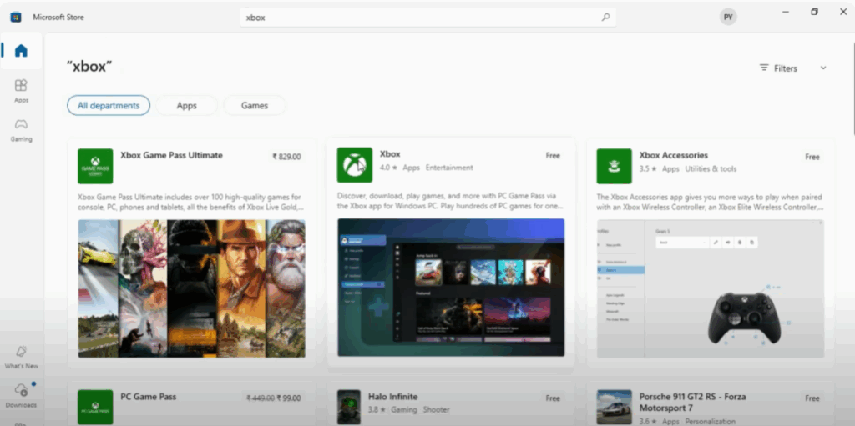Click the Halo Infinite game icon

349,407
